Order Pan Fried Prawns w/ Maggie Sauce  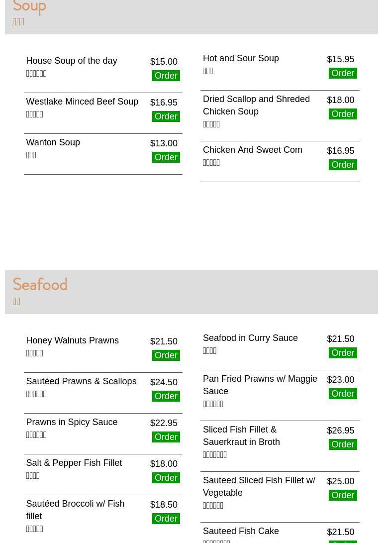click(x=343, y=394)
